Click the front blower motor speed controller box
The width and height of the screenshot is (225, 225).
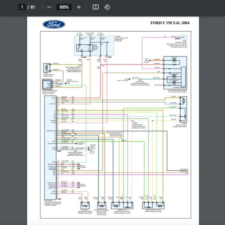(47, 84)
